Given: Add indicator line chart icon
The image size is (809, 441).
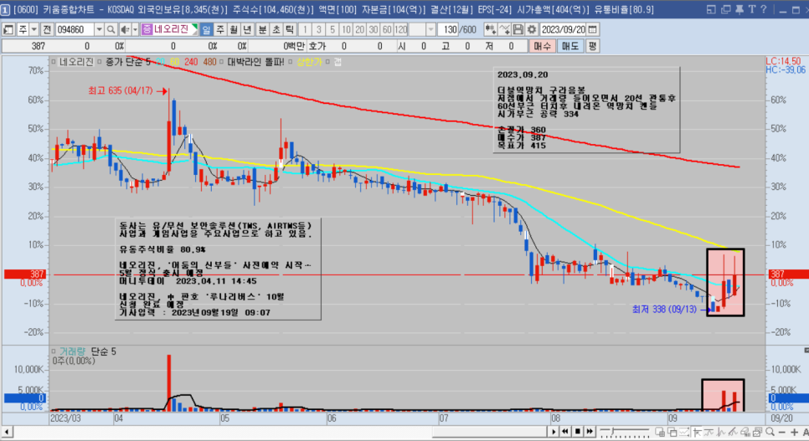Looking at the screenshot, I should click(504, 29).
